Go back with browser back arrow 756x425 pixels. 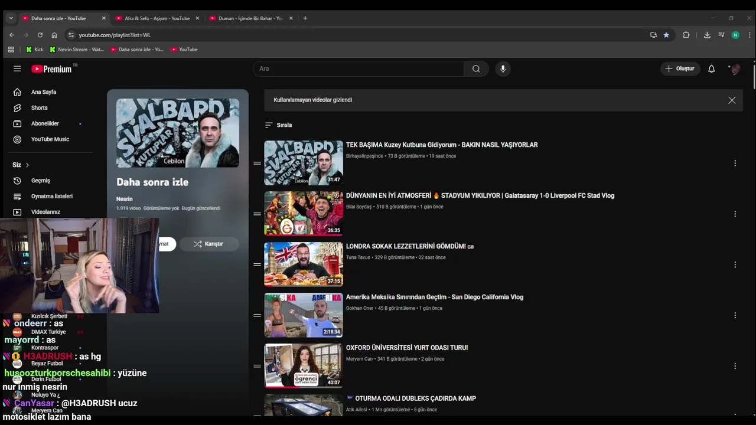[x=12, y=35]
